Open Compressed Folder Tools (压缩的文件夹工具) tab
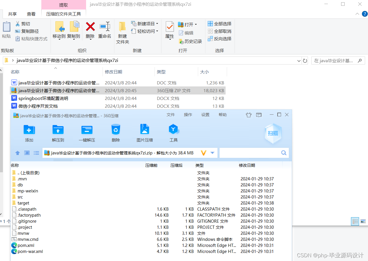Image resolution: width=368 pixels, height=261 pixels. coord(64,14)
